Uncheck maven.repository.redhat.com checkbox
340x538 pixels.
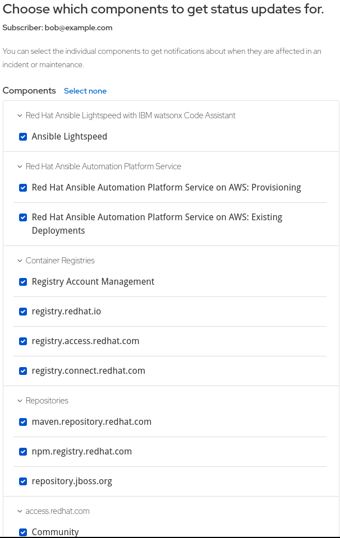(23, 422)
